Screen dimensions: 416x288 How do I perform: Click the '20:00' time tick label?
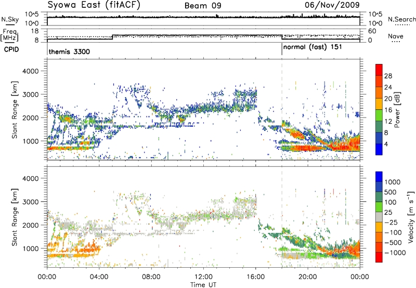pos(307,277)
